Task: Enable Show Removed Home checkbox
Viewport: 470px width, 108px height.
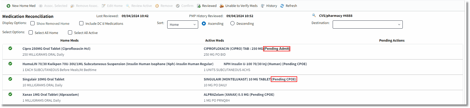Action: [32, 23]
